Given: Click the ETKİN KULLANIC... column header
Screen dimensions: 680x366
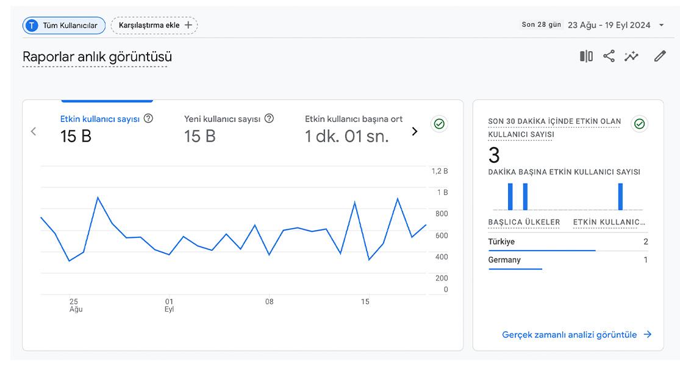Looking at the screenshot, I should 609,222.
